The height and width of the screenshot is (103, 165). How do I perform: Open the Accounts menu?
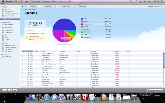(46, 1)
